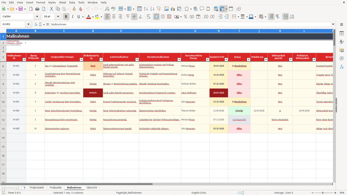
Task: Toggle Wrap Text
Action: point(149,17)
